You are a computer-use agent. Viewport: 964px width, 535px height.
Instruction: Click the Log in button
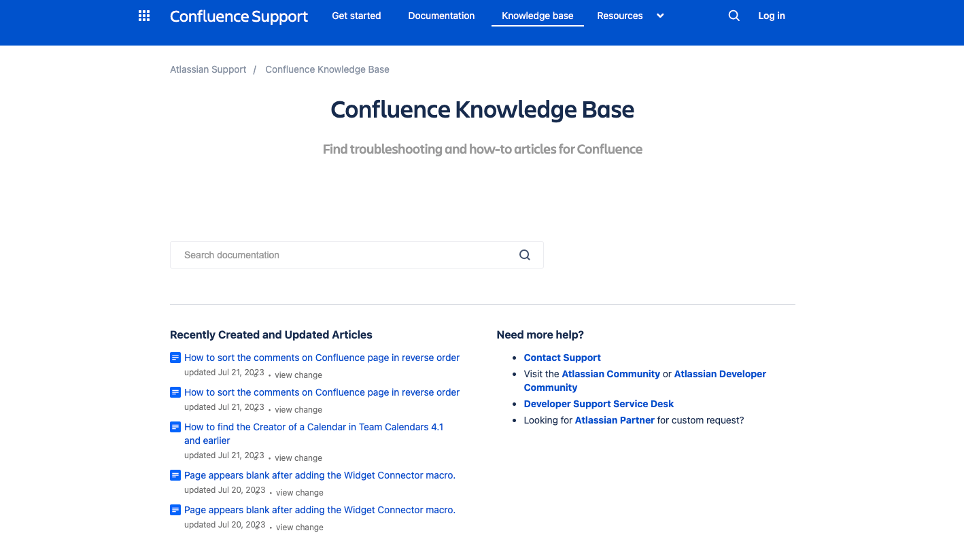(771, 15)
